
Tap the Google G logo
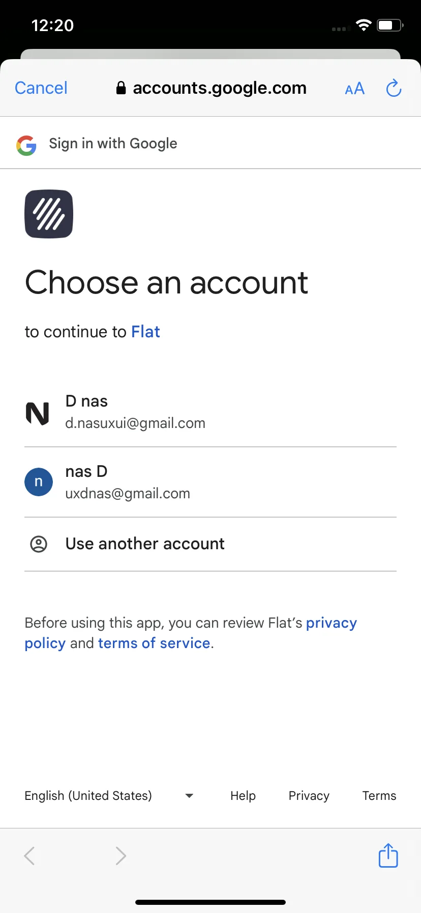click(26, 145)
